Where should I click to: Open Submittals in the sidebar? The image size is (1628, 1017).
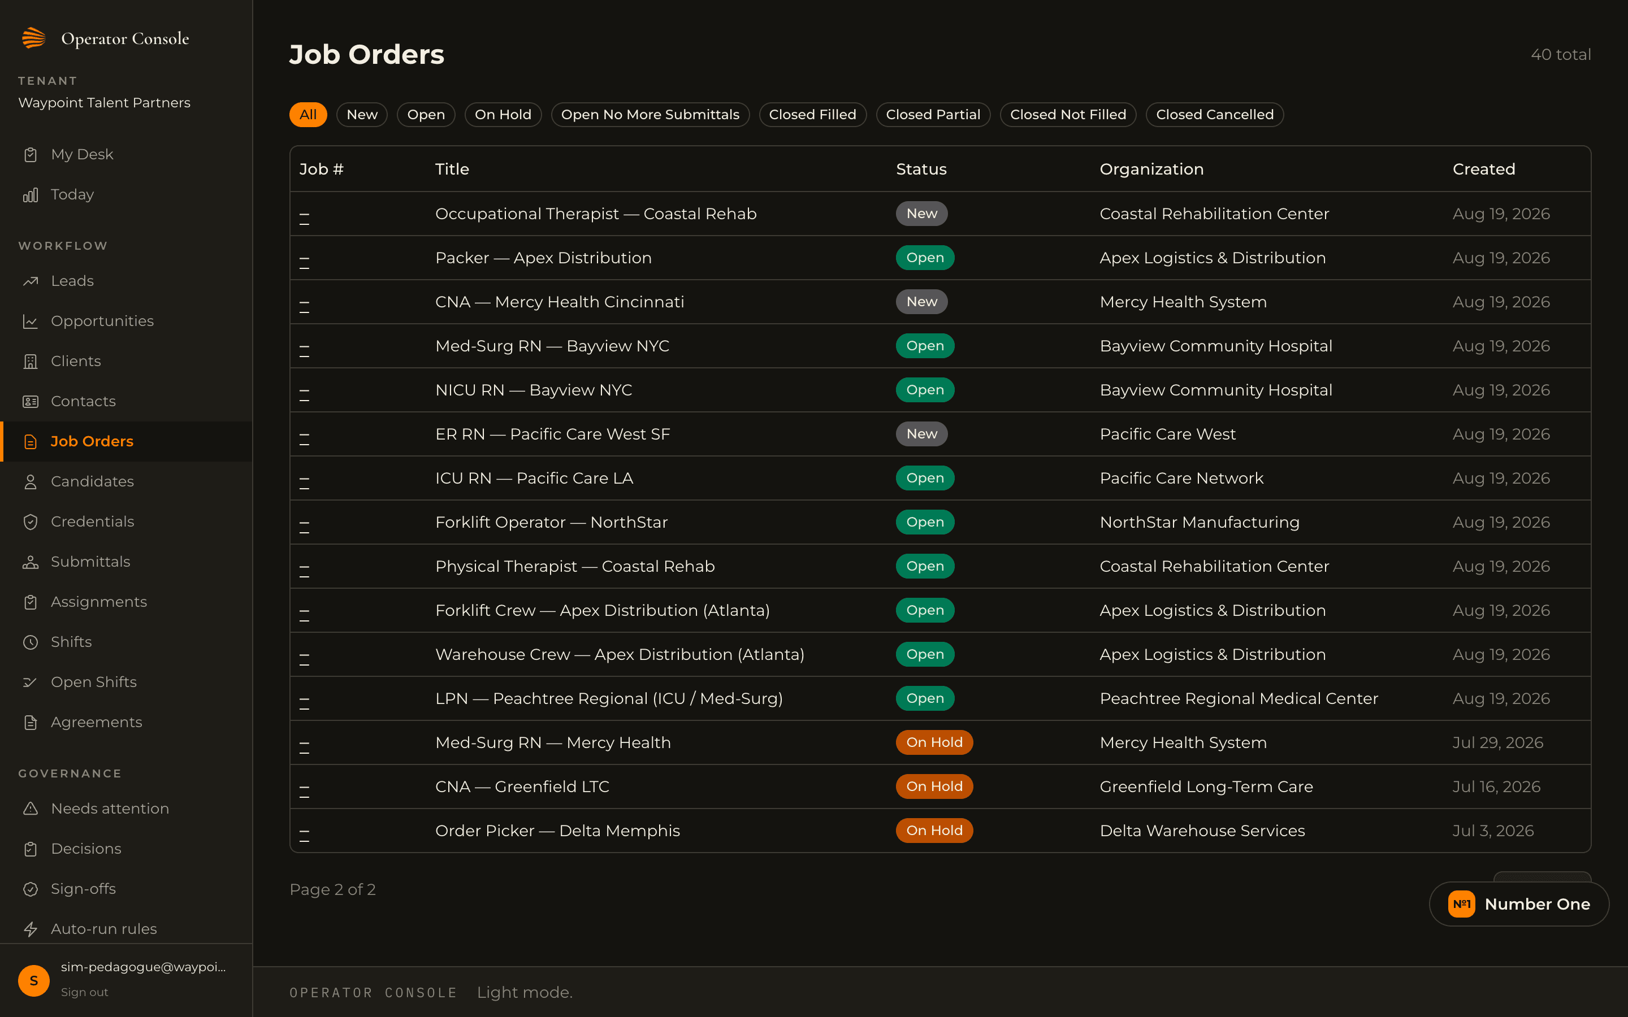tap(126, 562)
